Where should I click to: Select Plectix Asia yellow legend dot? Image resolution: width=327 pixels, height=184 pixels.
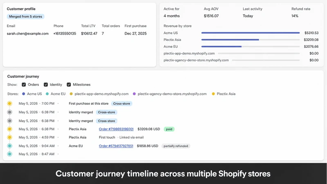coord(213,94)
